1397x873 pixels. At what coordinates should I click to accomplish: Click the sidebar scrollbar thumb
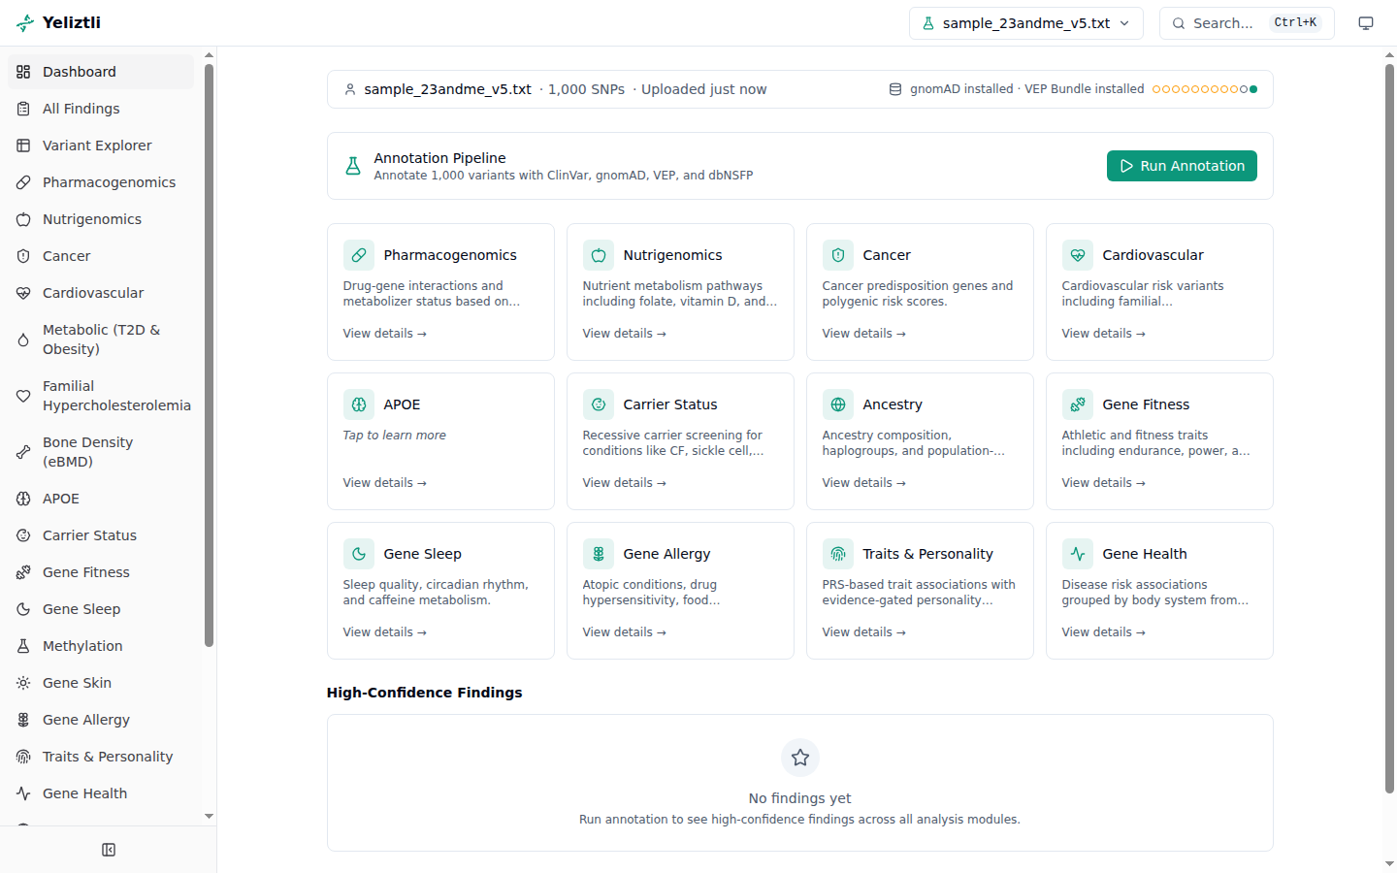(209, 355)
